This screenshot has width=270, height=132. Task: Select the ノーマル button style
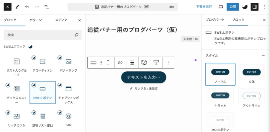coord(220,74)
